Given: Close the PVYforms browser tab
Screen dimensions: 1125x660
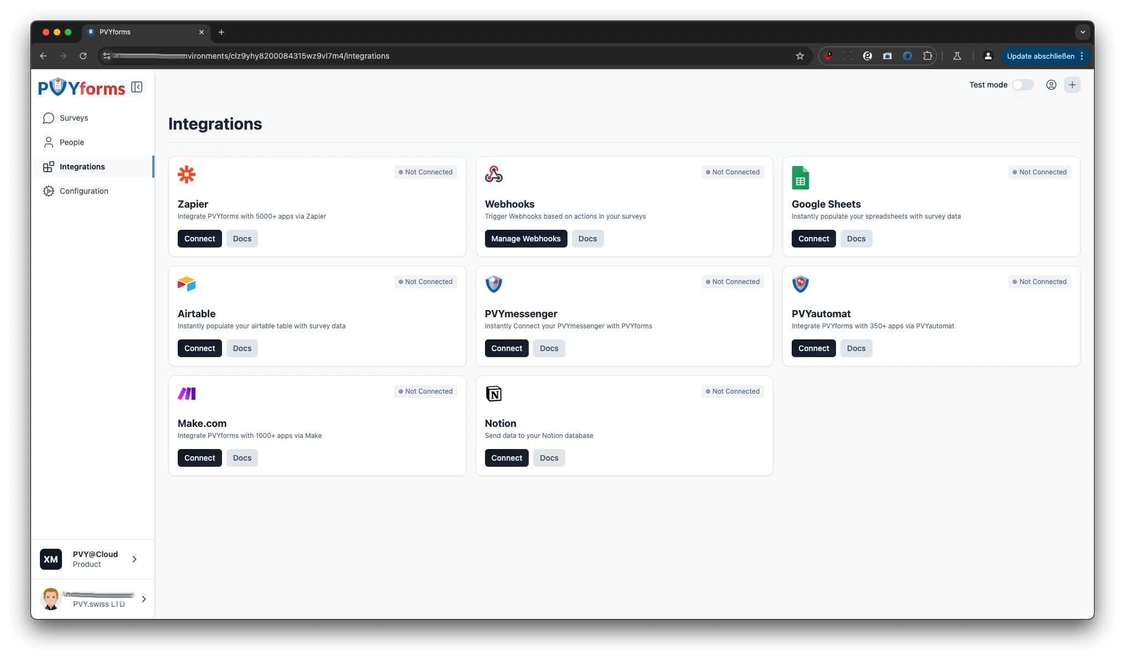Looking at the screenshot, I should [x=202, y=32].
